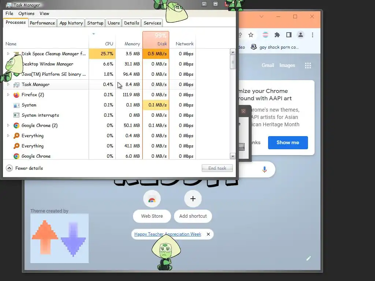The image size is (375, 281).
Task: Click the Firefox process icon
Action: click(x=16, y=95)
